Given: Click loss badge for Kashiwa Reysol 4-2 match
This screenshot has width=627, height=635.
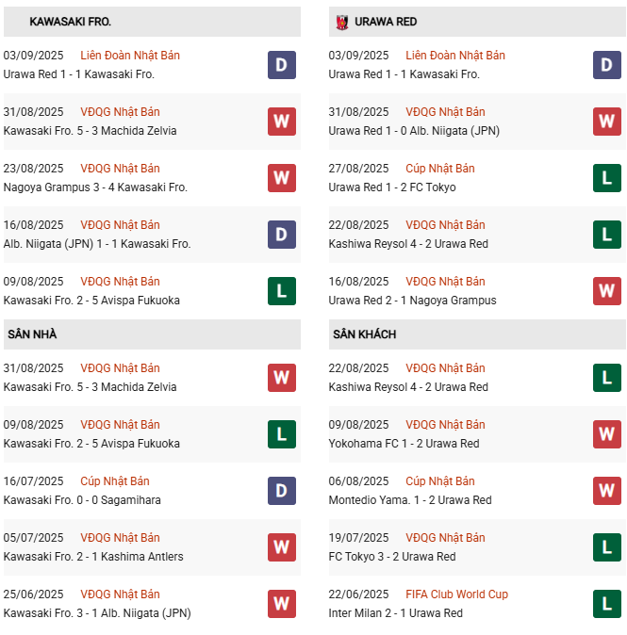Looking at the screenshot, I should tap(606, 235).
